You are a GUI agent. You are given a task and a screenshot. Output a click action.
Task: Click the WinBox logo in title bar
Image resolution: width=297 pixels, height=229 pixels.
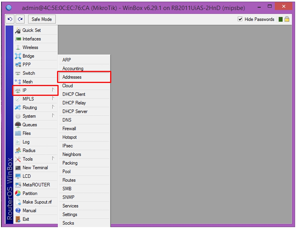coord(9,8)
